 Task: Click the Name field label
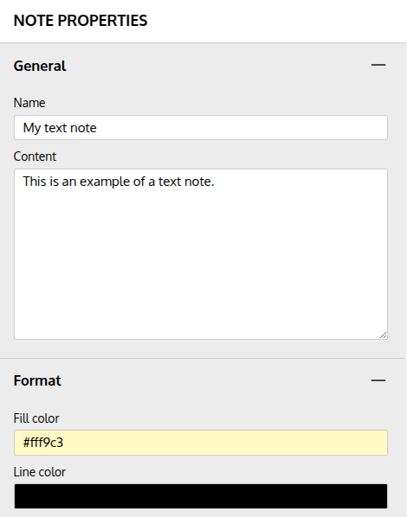29,103
